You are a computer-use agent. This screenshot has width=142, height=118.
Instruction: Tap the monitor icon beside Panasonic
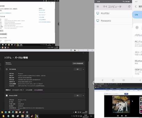pyautogui.click(x=98, y=21)
